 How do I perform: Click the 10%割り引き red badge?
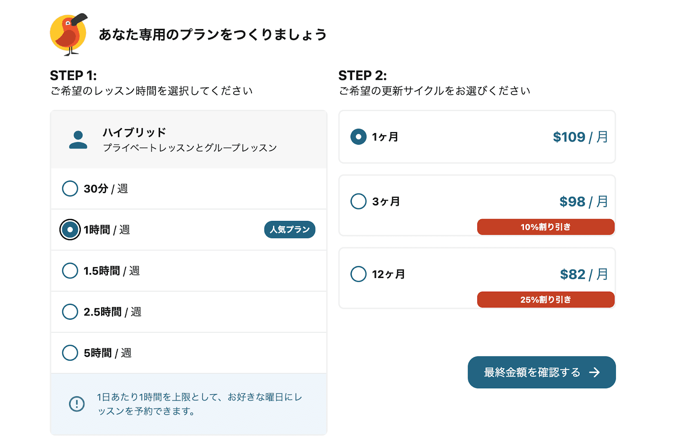pyautogui.click(x=546, y=227)
